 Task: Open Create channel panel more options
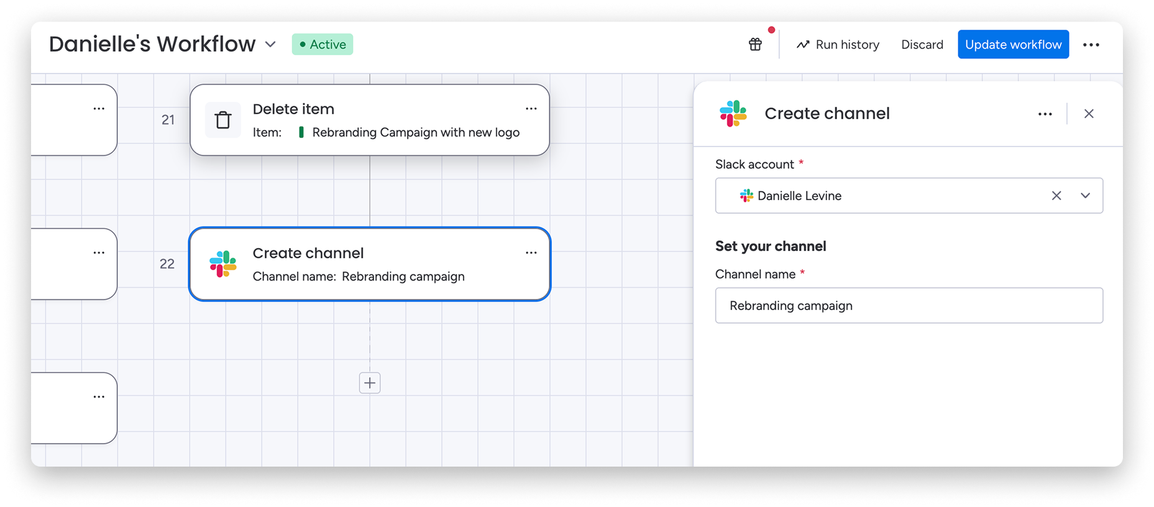click(1045, 114)
